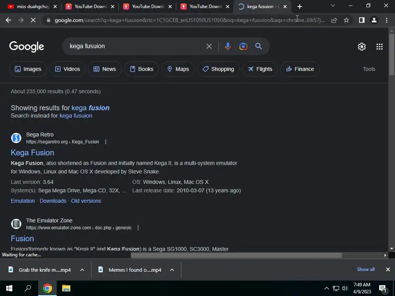The width and height of the screenshot is (395, 296).
Task: Open the Chrome profile menu
Action: tap(374, 20)
